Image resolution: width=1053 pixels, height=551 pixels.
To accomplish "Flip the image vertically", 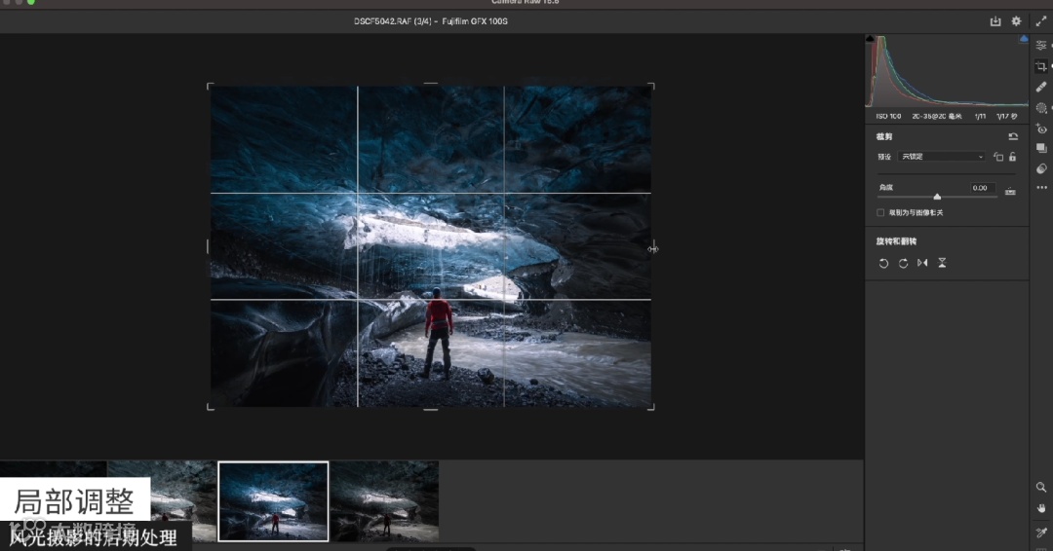I will pos(942,263).
